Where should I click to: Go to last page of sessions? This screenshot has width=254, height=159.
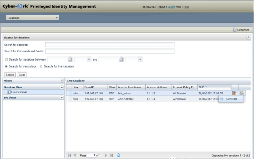click(111, 155)
